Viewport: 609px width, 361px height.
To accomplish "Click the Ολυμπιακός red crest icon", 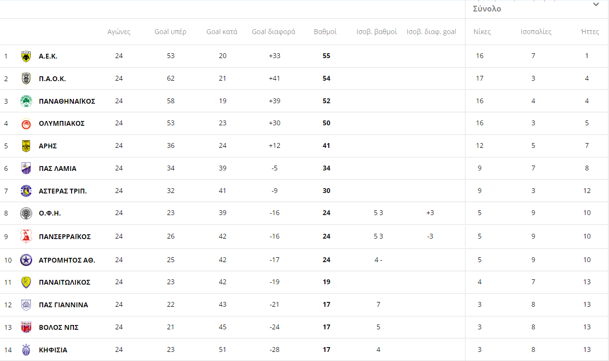I will 26,124.
